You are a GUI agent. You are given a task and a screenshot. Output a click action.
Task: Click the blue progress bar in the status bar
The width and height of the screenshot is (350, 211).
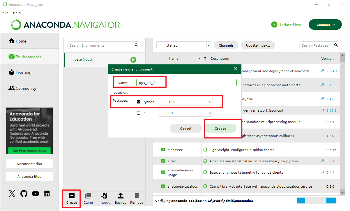pyautogui.click(x=317, y=201)
